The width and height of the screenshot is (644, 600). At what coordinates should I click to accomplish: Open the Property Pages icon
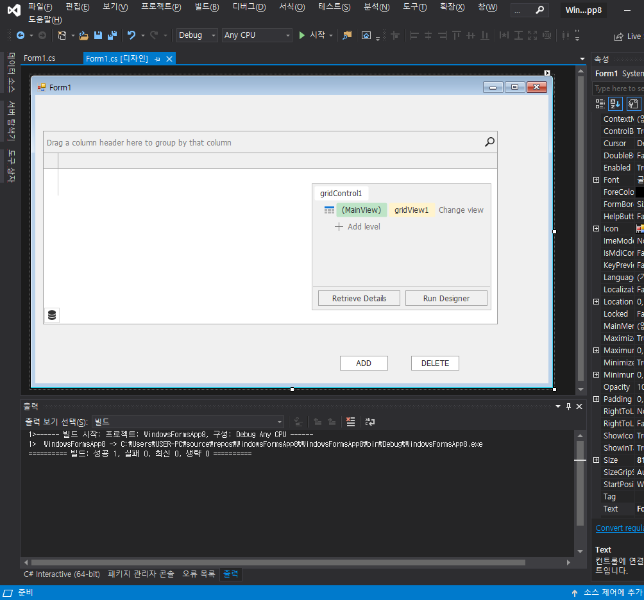click(633, 104)
